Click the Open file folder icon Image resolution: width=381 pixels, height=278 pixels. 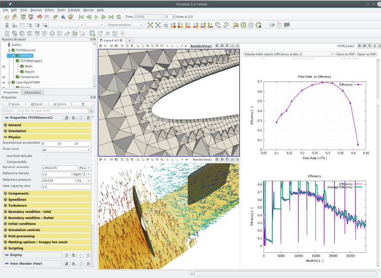pyautogui.click(x=7, y=17)
